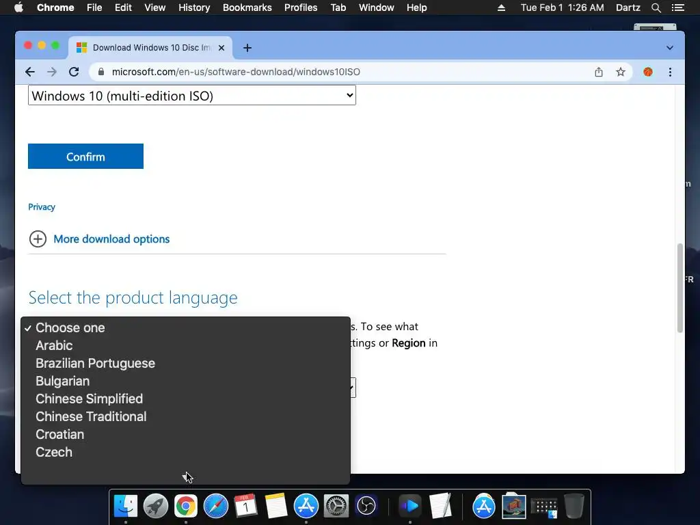Screen dimensions: 700x525
Task: Select Croatian from the list
Action: pyautogui.click(x=186, y=434)
